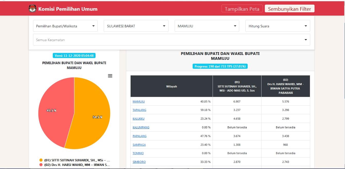Open the MAMUJU regency dropdown

207,26
